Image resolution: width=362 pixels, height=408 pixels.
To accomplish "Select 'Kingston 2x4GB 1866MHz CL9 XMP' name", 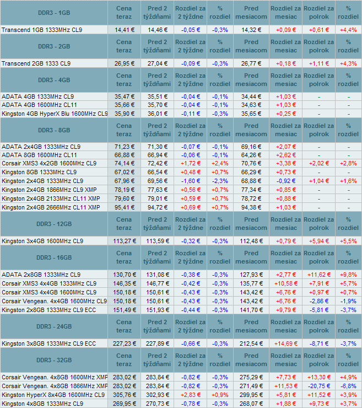I will pyautogui.click(x=49, y=190).
